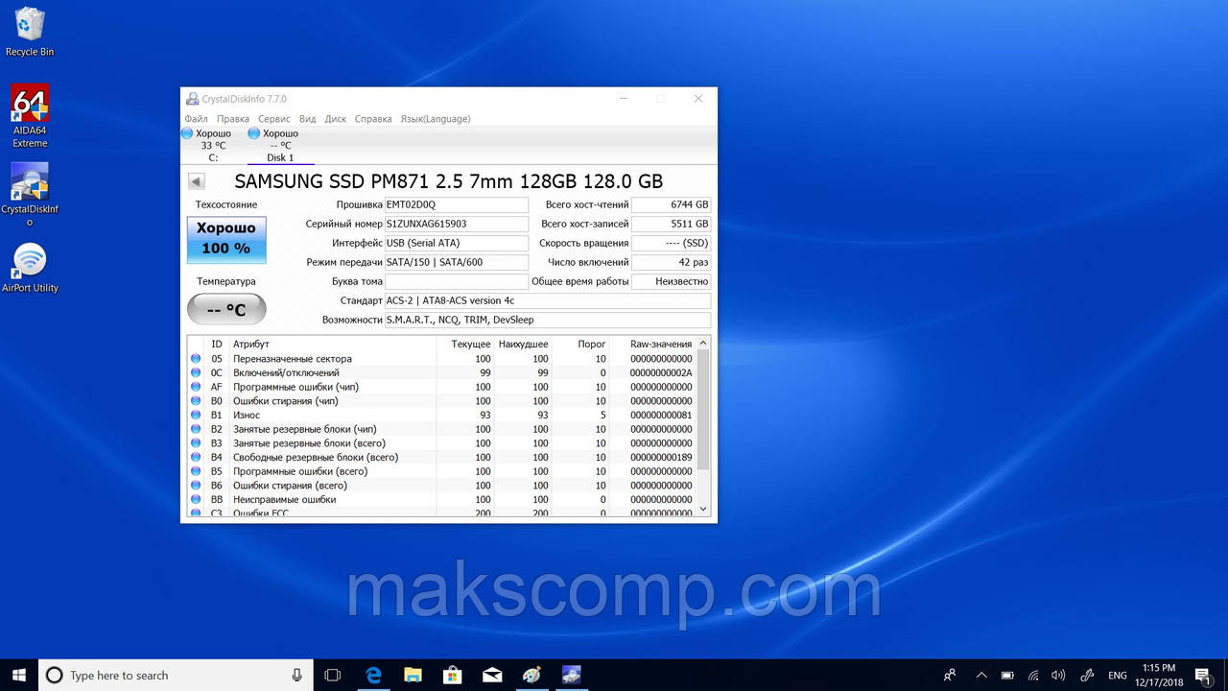Select the Износ attribute row name
The height and width of the screenshot is (691, 1228).
(x=247, y=415)
